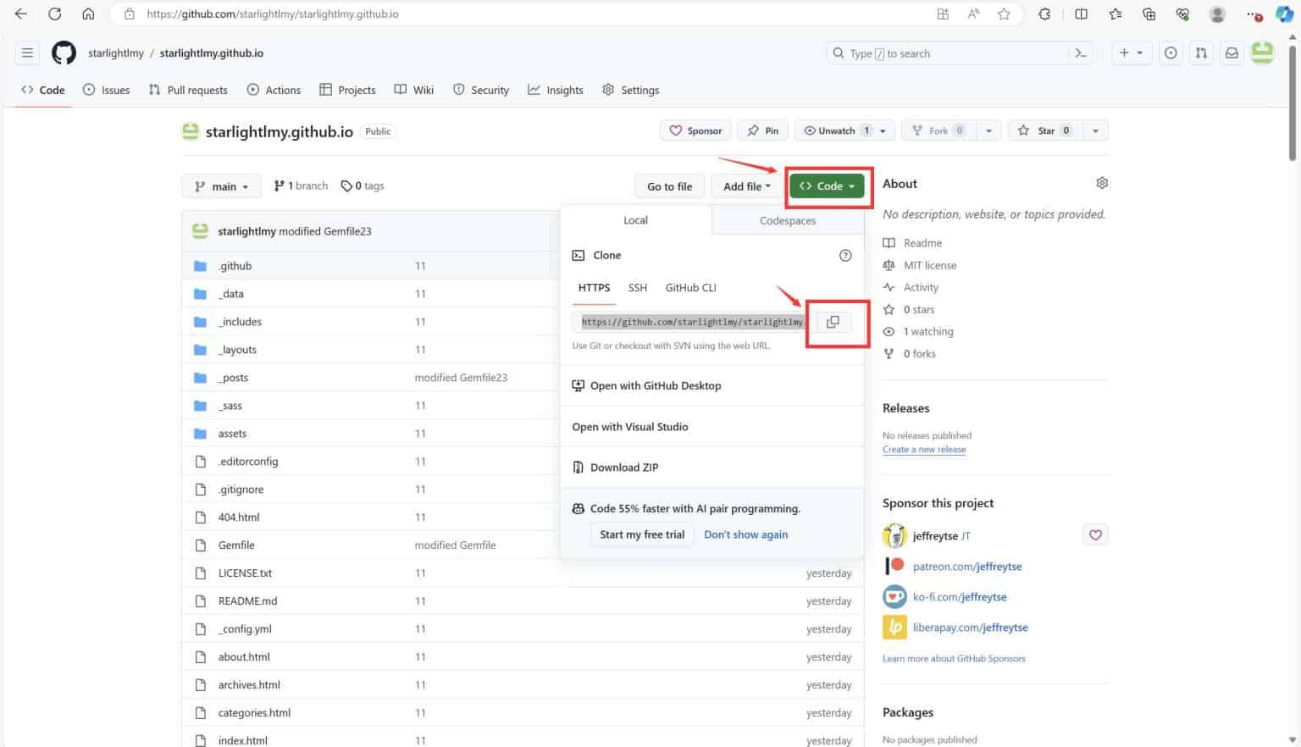Click the browser back arrow

(x=21, y=14)
